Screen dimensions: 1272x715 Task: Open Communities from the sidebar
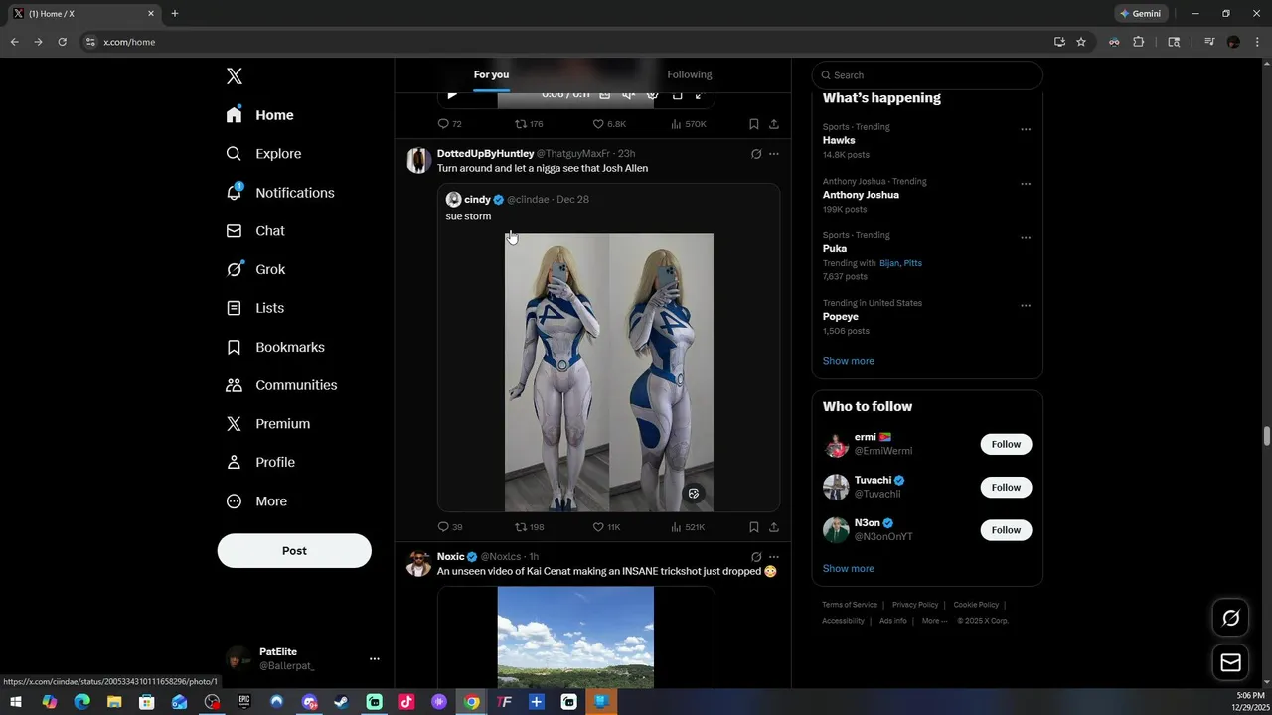282,385
